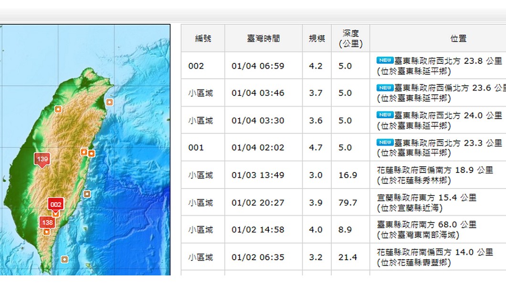
Task: Click magnitude value 4.2
Action: [316, 66]
